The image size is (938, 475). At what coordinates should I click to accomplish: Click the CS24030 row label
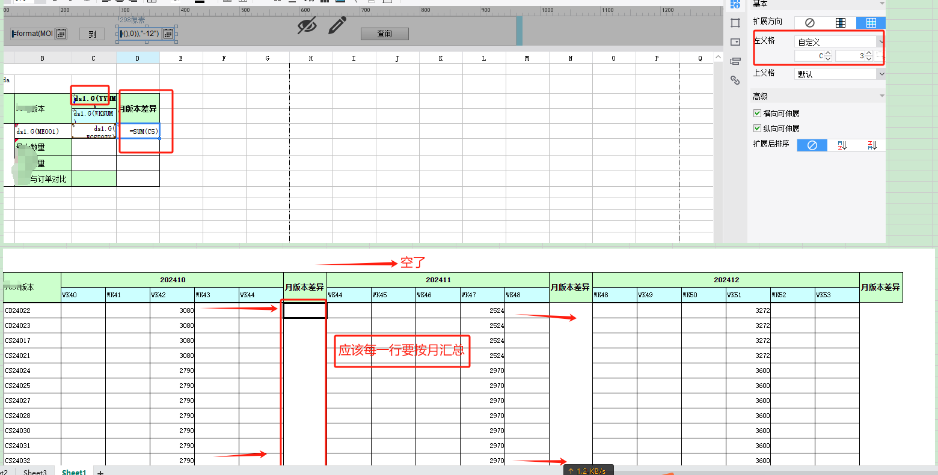click(32, 431)
